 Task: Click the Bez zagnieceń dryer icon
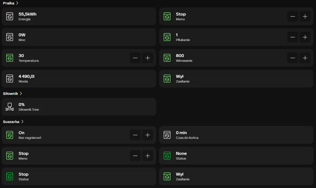pos(10,135)
